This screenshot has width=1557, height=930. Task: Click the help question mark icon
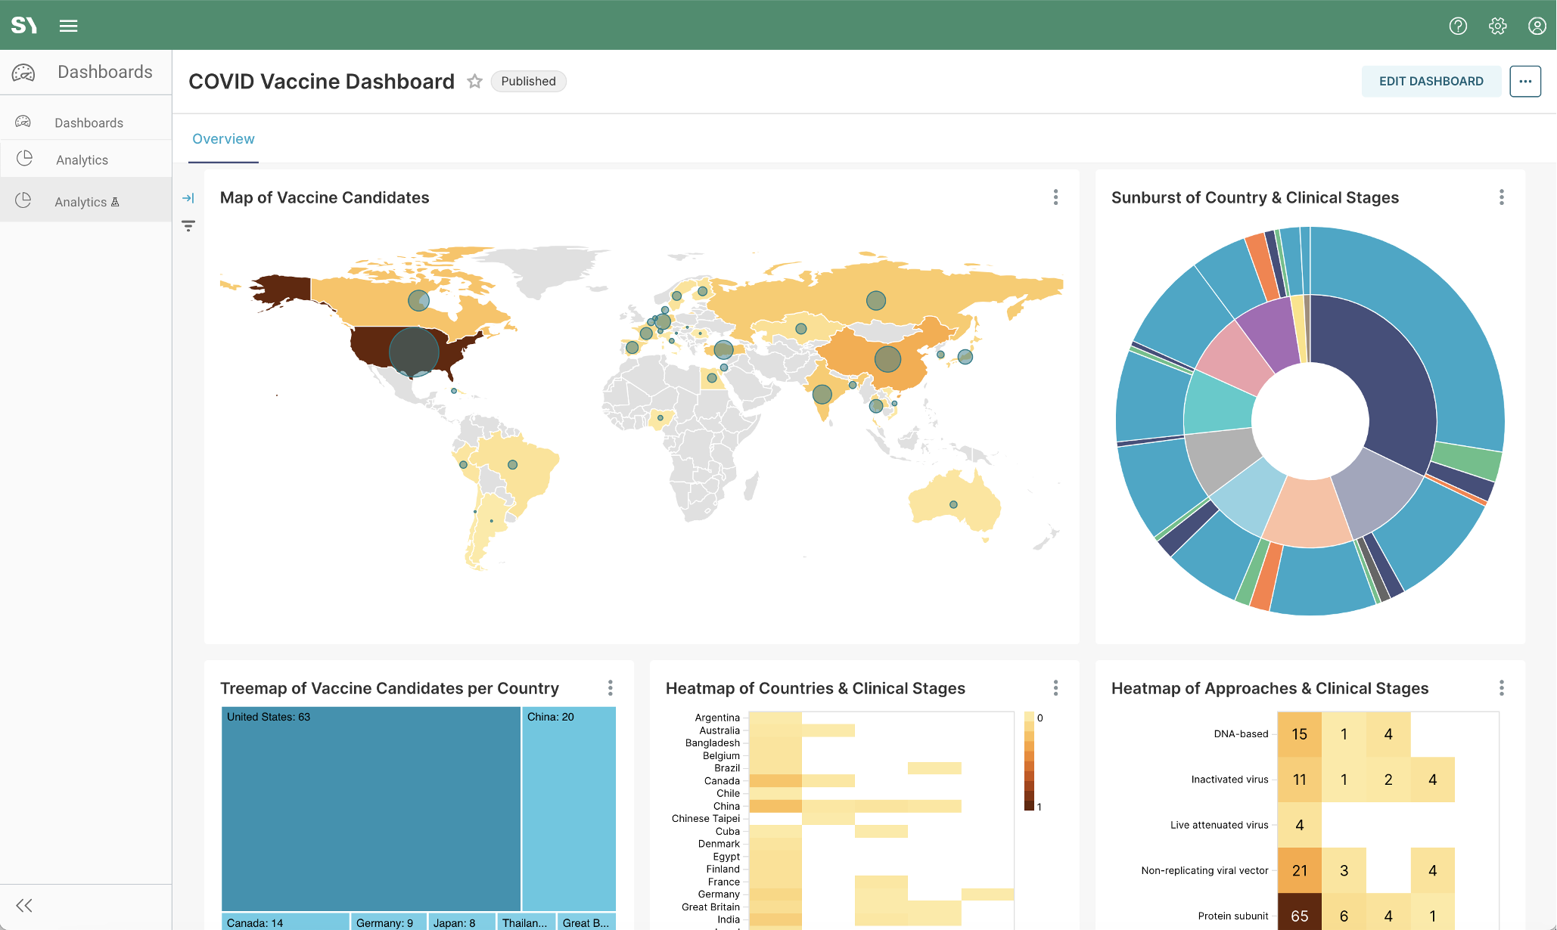point(1458,26)
